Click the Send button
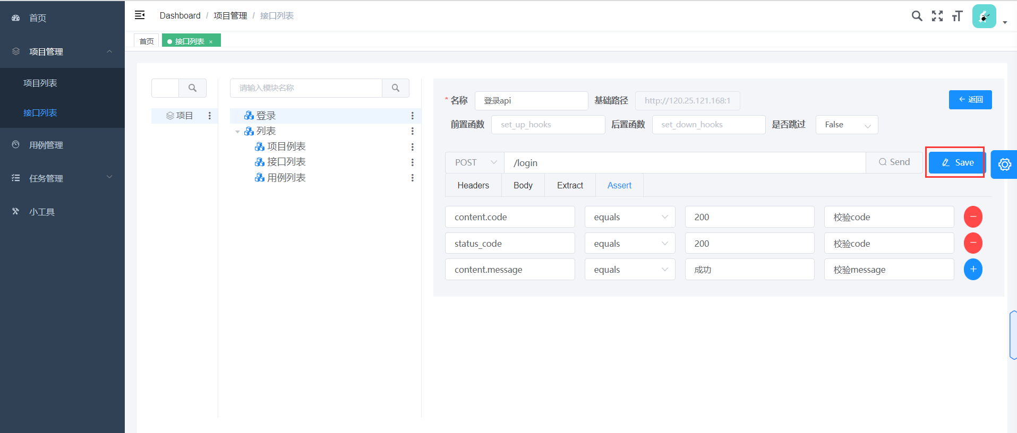 click(x=894, y=162)
